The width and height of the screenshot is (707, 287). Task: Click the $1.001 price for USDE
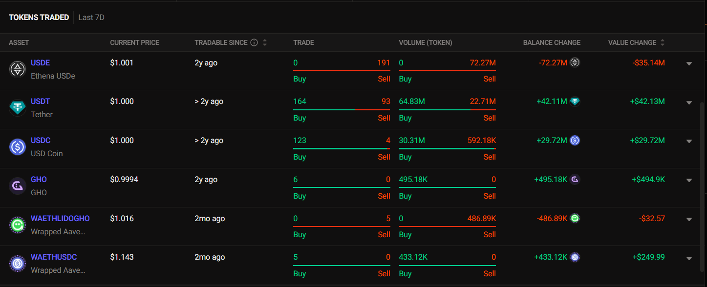coord(122,62)
